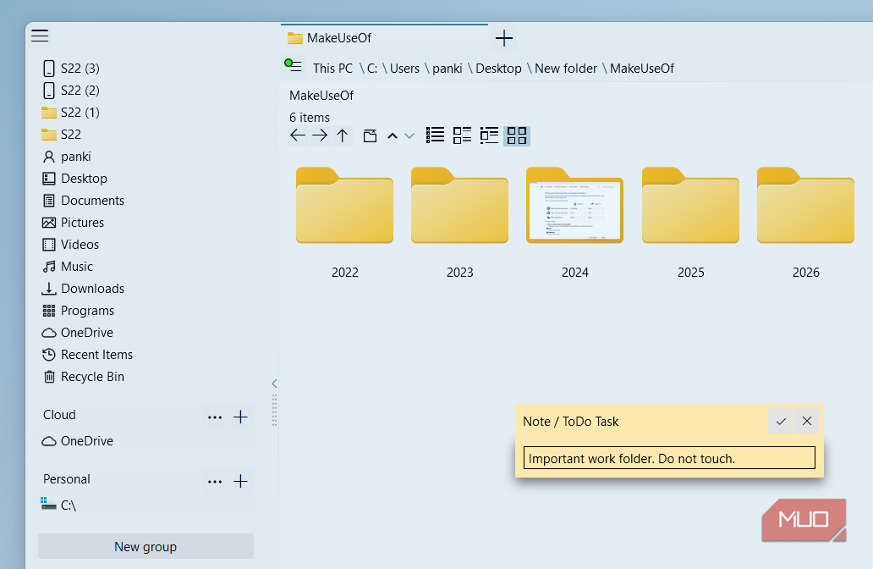Switch to tiles view
This screenshot has height=569, width=873.
pyautogui.click(x=462, y=135)
